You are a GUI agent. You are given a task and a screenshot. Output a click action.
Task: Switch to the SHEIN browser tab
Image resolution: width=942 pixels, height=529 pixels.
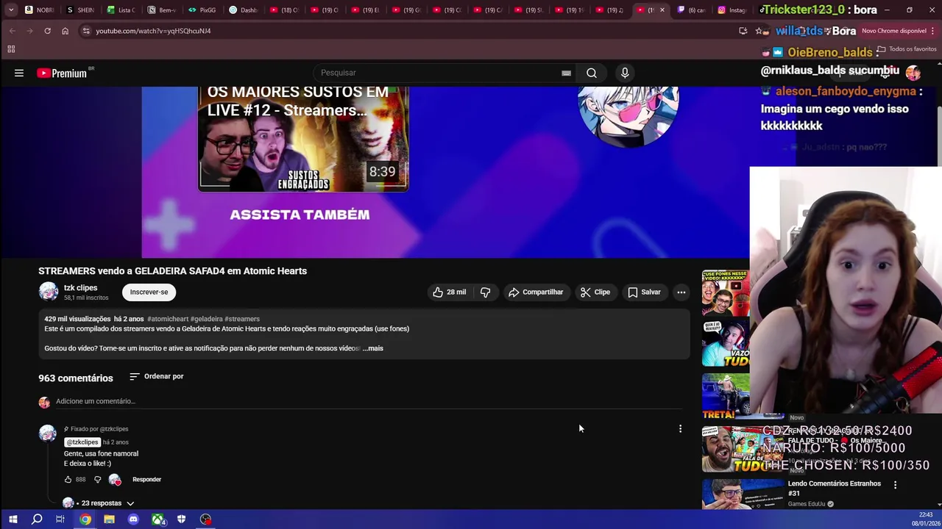coord(79,10)
